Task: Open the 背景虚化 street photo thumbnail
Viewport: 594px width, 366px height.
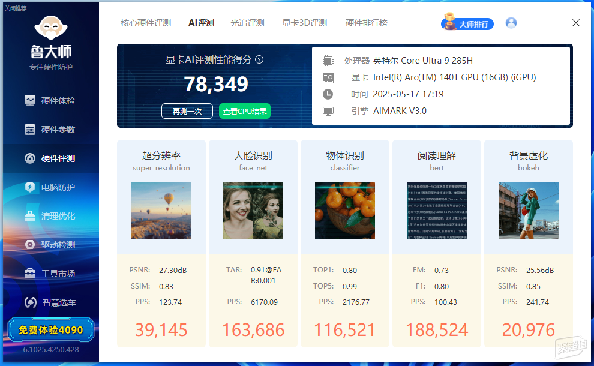Action: point(529,211)
